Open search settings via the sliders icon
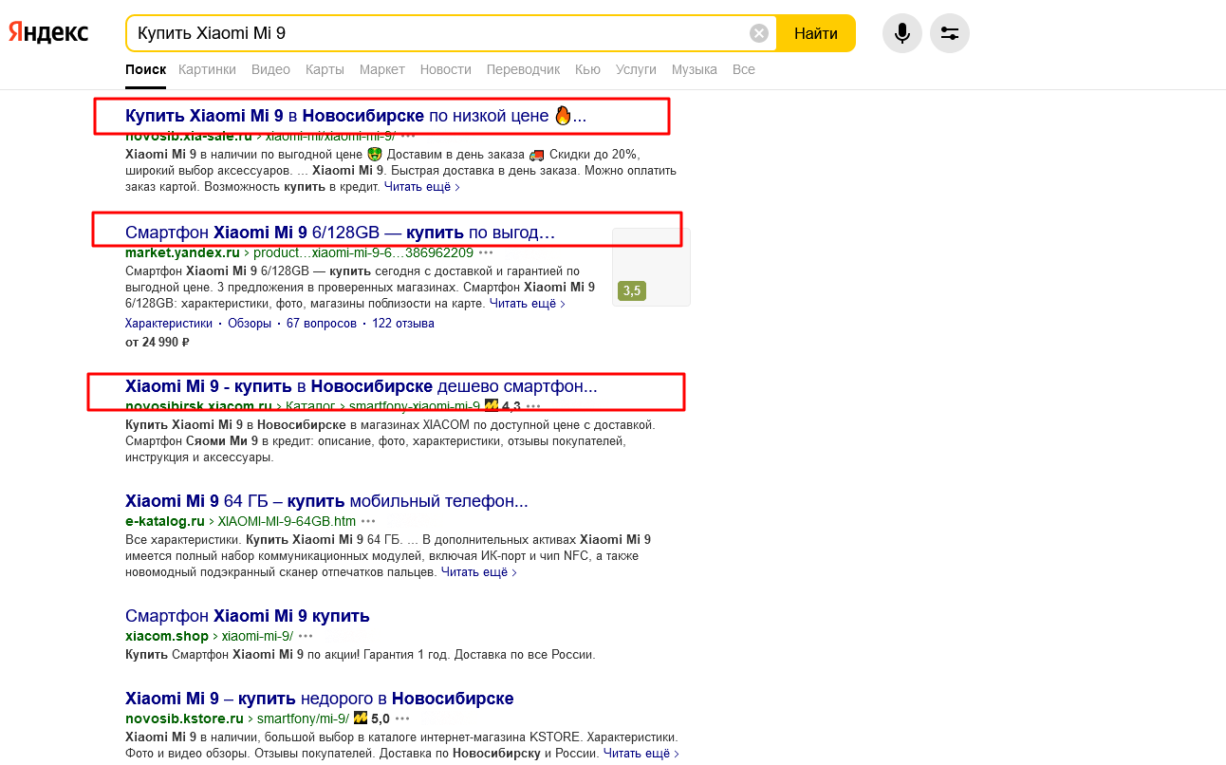 click(x=950, y=33)
